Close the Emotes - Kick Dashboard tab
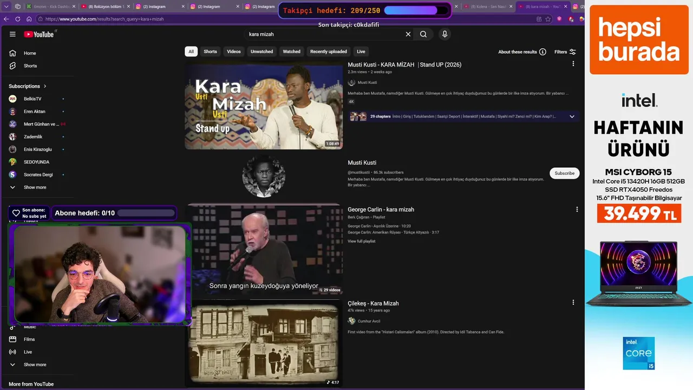The width and height of the screenshot is (693, 390). coord(73,6)
